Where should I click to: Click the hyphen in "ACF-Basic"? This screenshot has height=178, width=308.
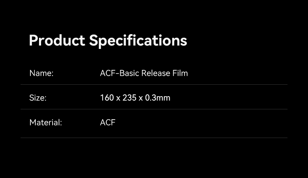[117, 74]
